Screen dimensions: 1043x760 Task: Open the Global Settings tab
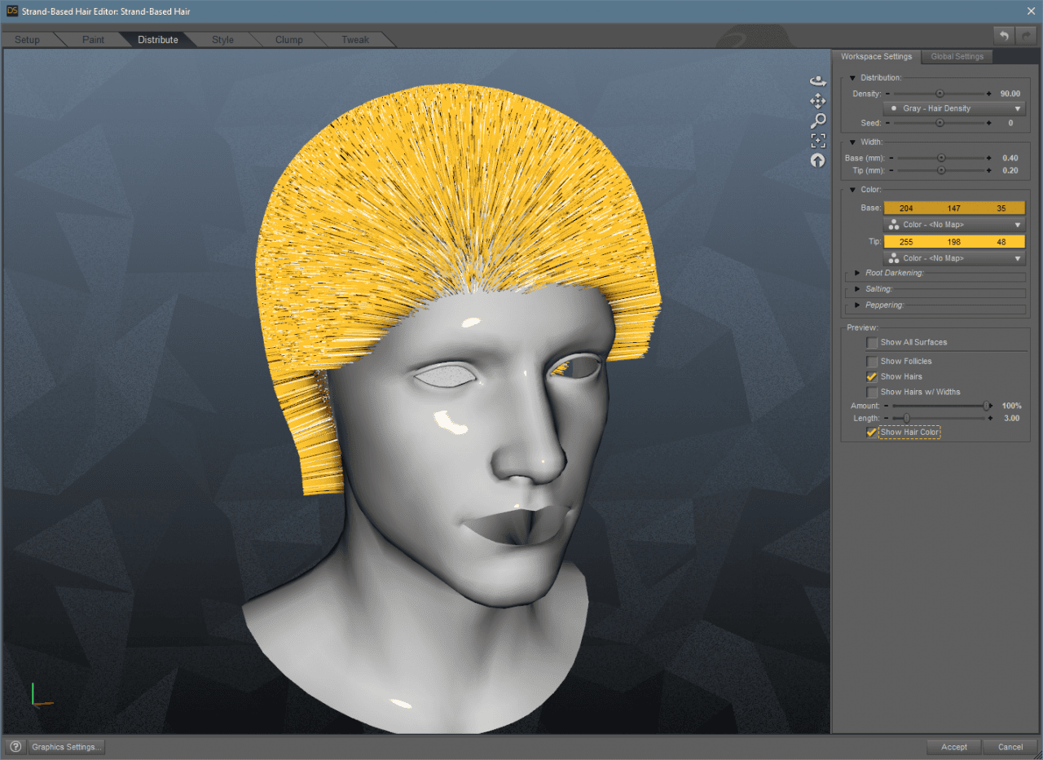[x=957, y=56]
